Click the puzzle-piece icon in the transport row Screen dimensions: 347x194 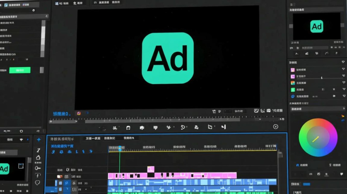[142, 128]
